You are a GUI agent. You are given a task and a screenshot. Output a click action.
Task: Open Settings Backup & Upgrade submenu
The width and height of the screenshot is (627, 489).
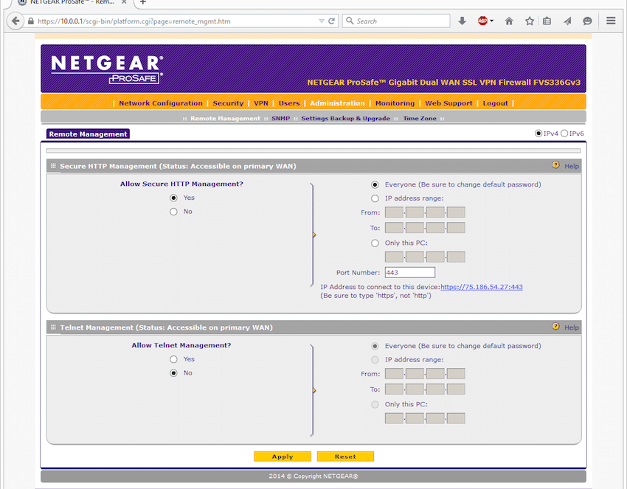pos(345,118)
